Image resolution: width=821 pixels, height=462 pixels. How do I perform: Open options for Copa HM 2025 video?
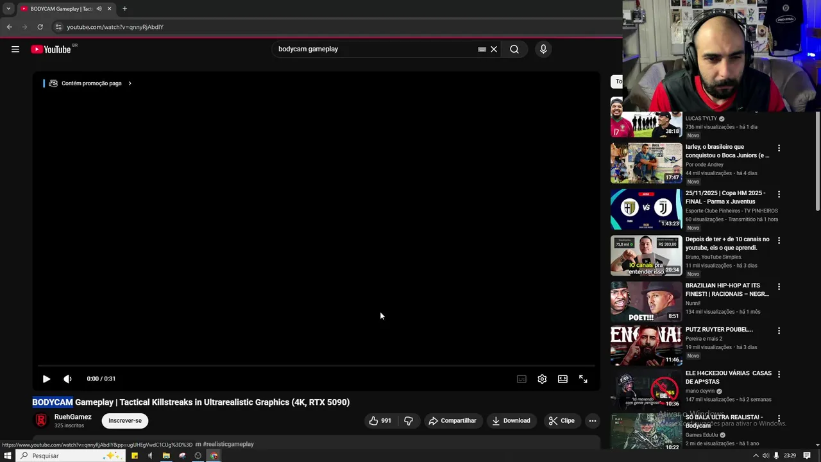tap(779, 194)
